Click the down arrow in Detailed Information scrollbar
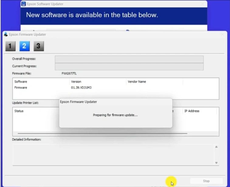The image size is (230, 187). pos(217,163)
